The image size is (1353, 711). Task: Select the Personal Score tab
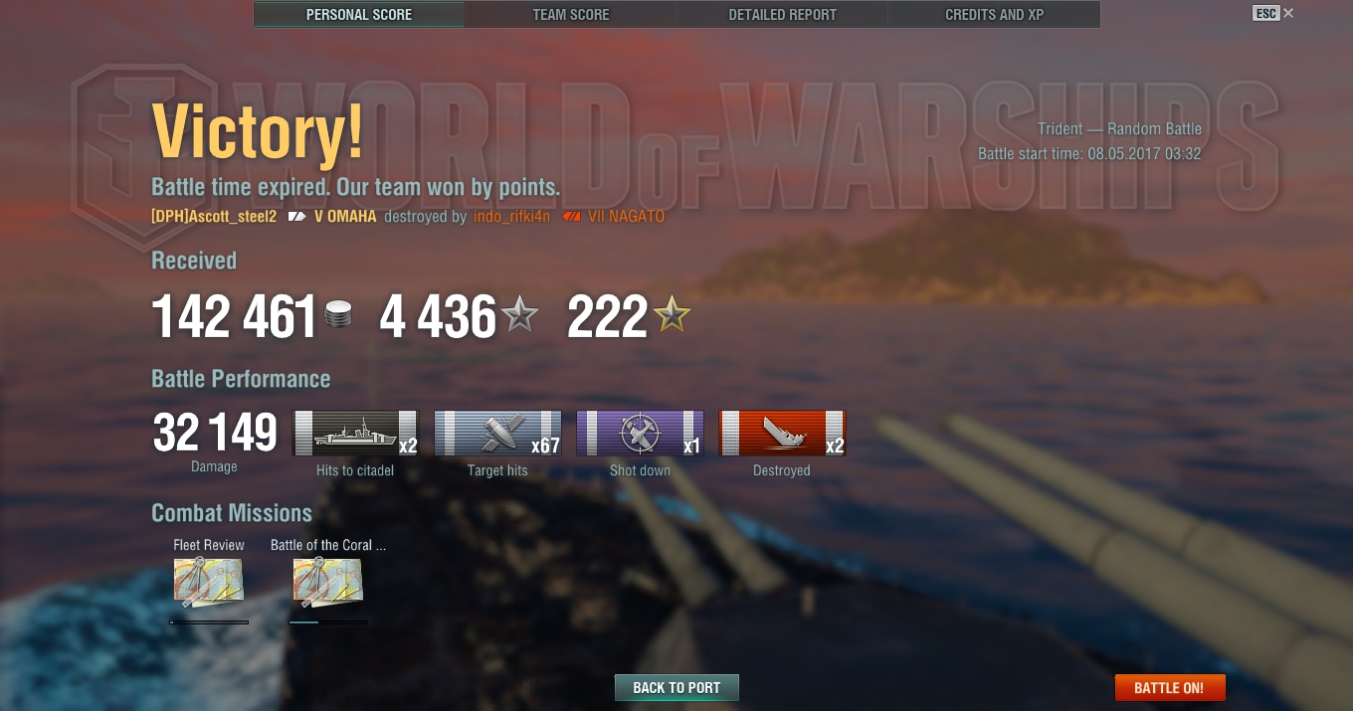[x=359, y=15]
